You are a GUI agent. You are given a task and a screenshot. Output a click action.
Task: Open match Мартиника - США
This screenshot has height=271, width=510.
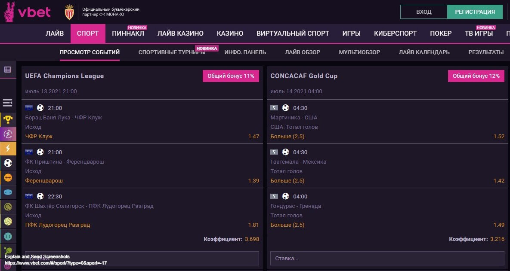(x=294, y=118)
